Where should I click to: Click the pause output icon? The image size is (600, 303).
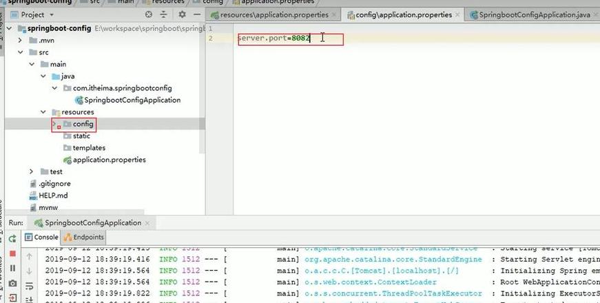[12, 268]
